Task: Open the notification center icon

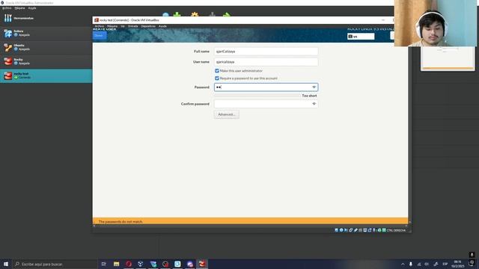Action: coord(472,263)
